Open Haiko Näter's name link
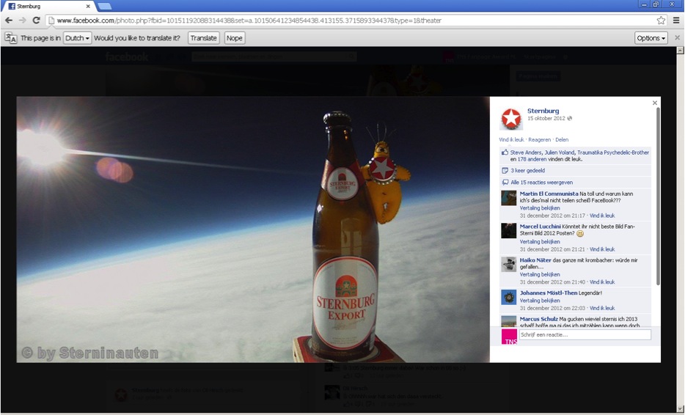The width and height of the screenshot is (685, 415). tap(535, 260)
